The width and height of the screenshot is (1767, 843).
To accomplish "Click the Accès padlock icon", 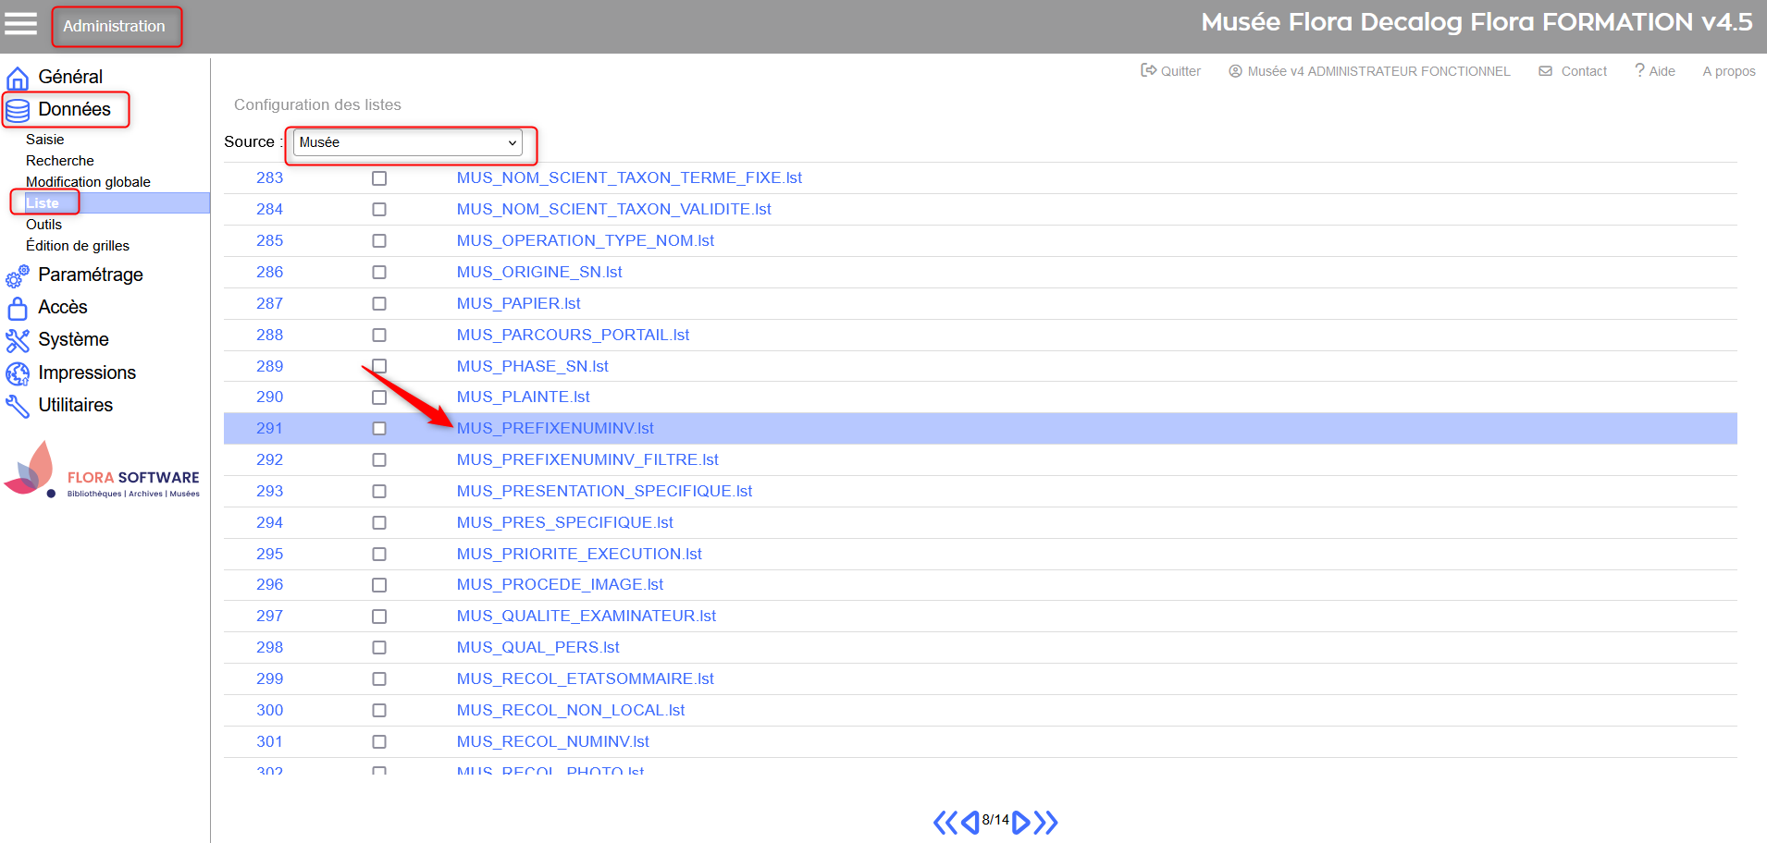I will point(18,308).
